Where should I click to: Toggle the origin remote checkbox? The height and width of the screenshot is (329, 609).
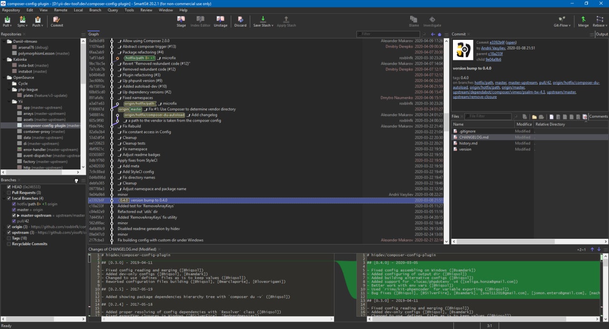point(9,227)
